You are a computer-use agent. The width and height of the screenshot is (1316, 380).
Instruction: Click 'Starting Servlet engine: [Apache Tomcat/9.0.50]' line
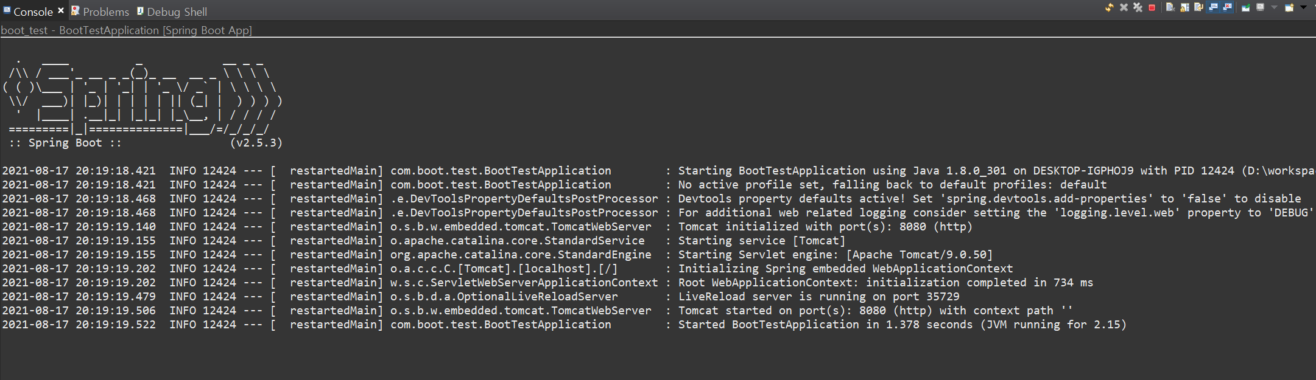836,255
